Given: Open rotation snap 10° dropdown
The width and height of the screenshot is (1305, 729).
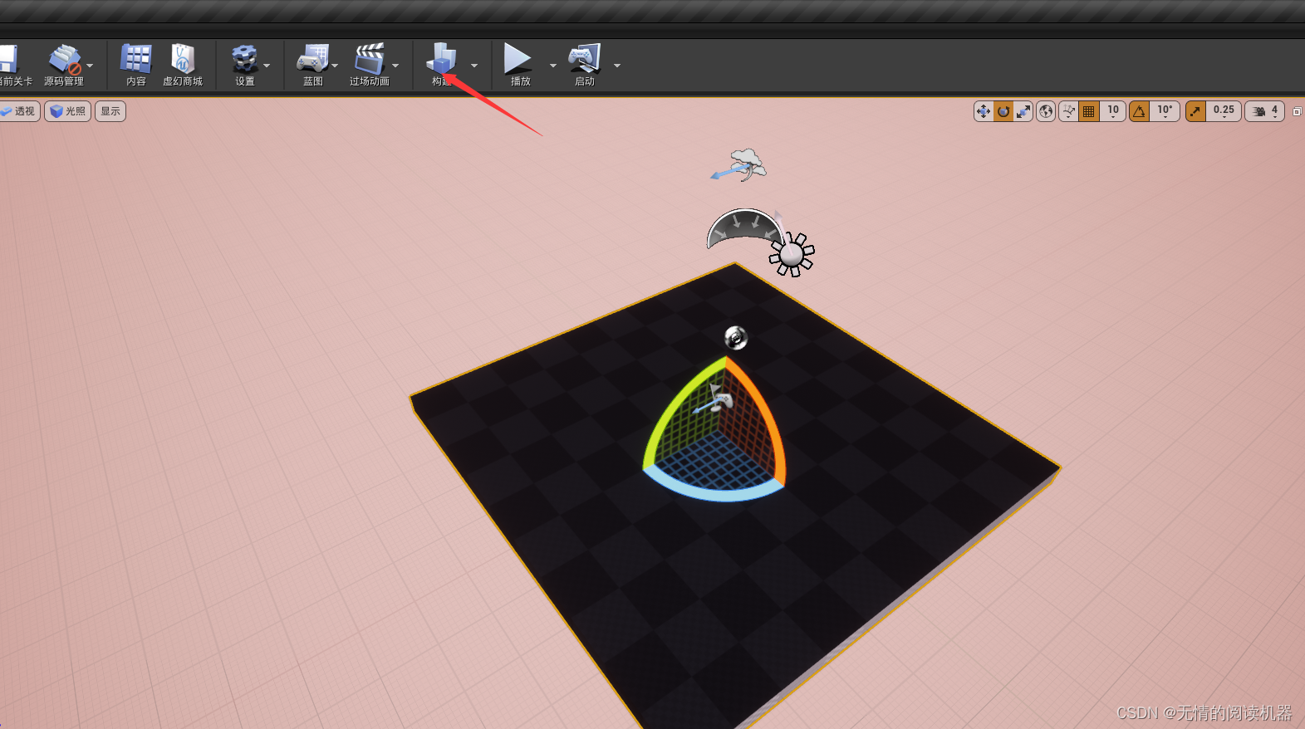Looking at the screenshot, I should [x=1165, y=111].
